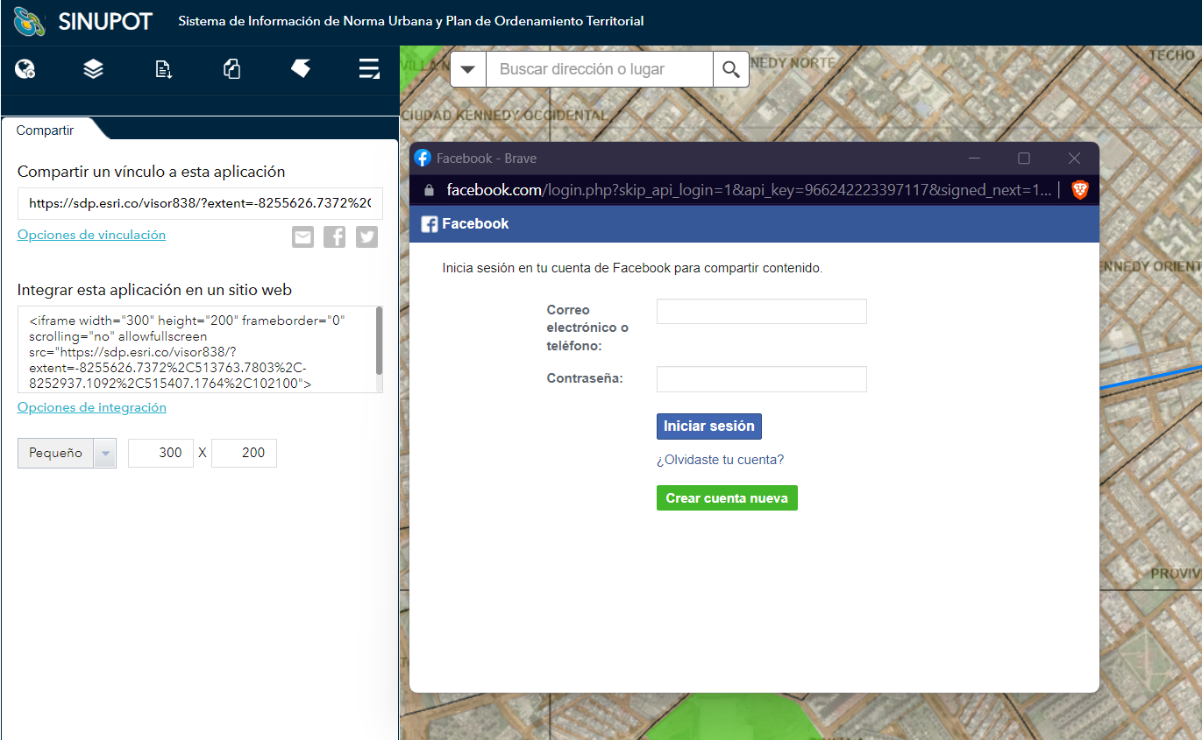
Task: Click the overlapping documents toolbar icon
Action: [x=232, y=69]
